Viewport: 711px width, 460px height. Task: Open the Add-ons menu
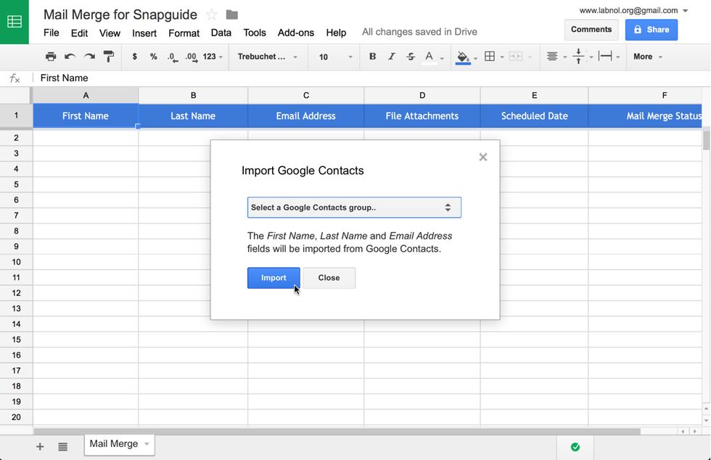[296, 33]
